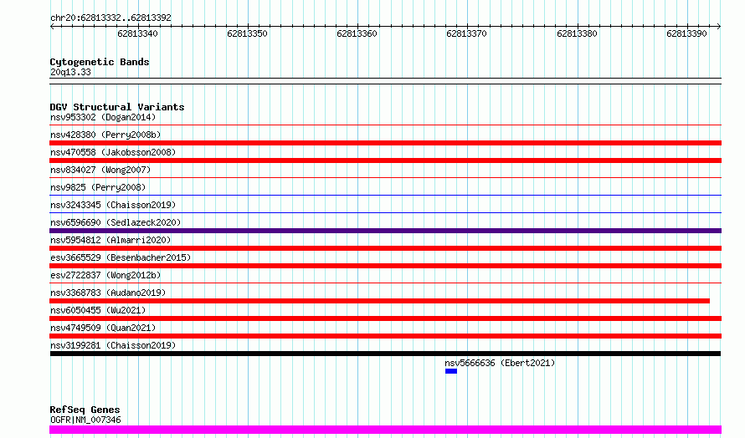Open variant nsv9825 (Perry2008)

[98, 187]
